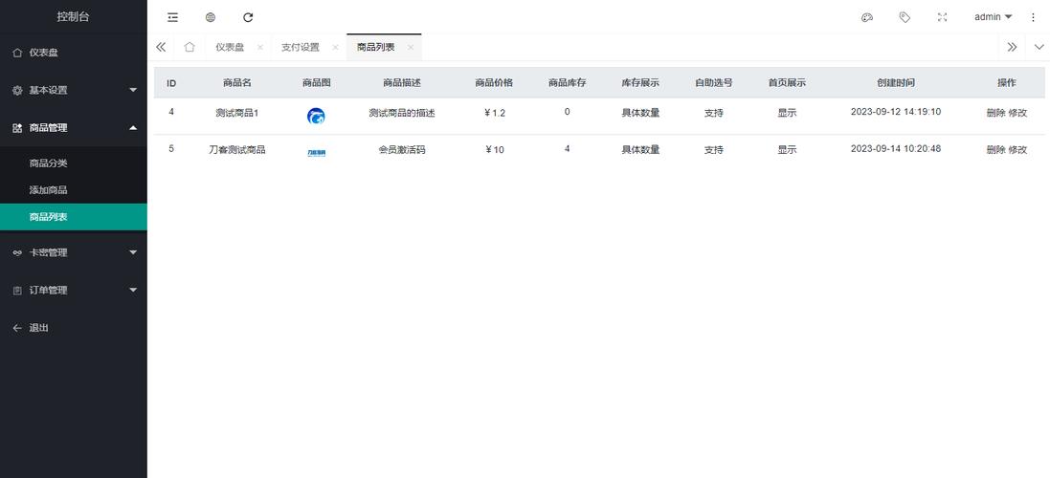Click the 商品库存 column header
Viewport: 1050px width, 478px height.
coord(568,83)
